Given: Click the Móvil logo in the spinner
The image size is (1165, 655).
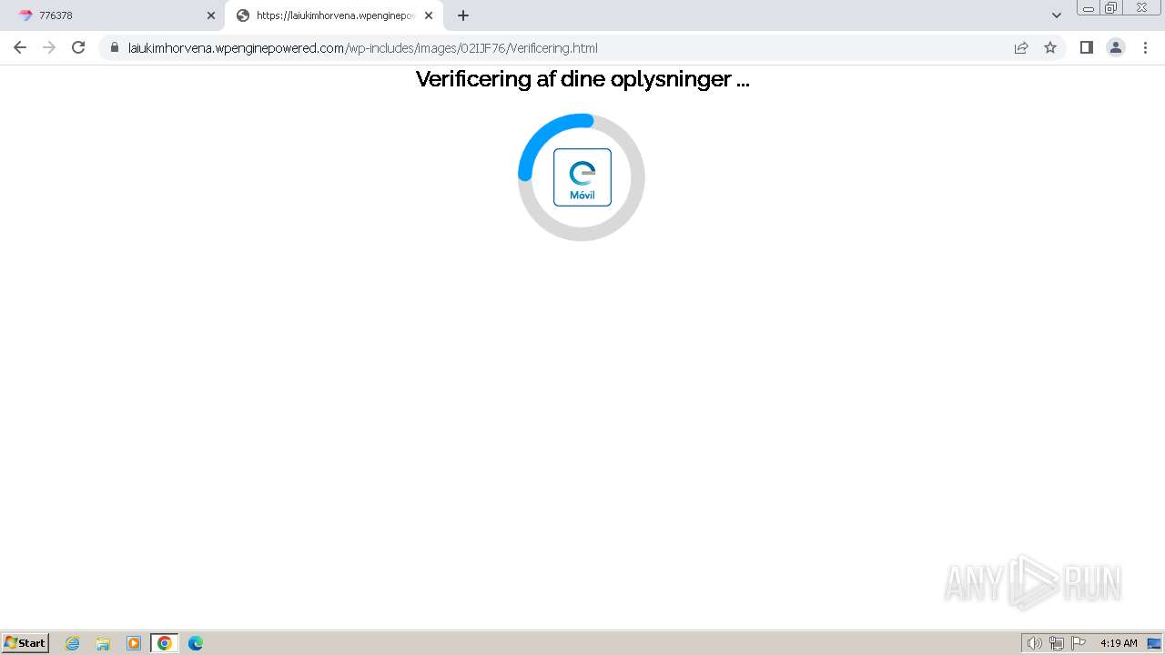Looking at the screenshot, I should tap(582, 177).
